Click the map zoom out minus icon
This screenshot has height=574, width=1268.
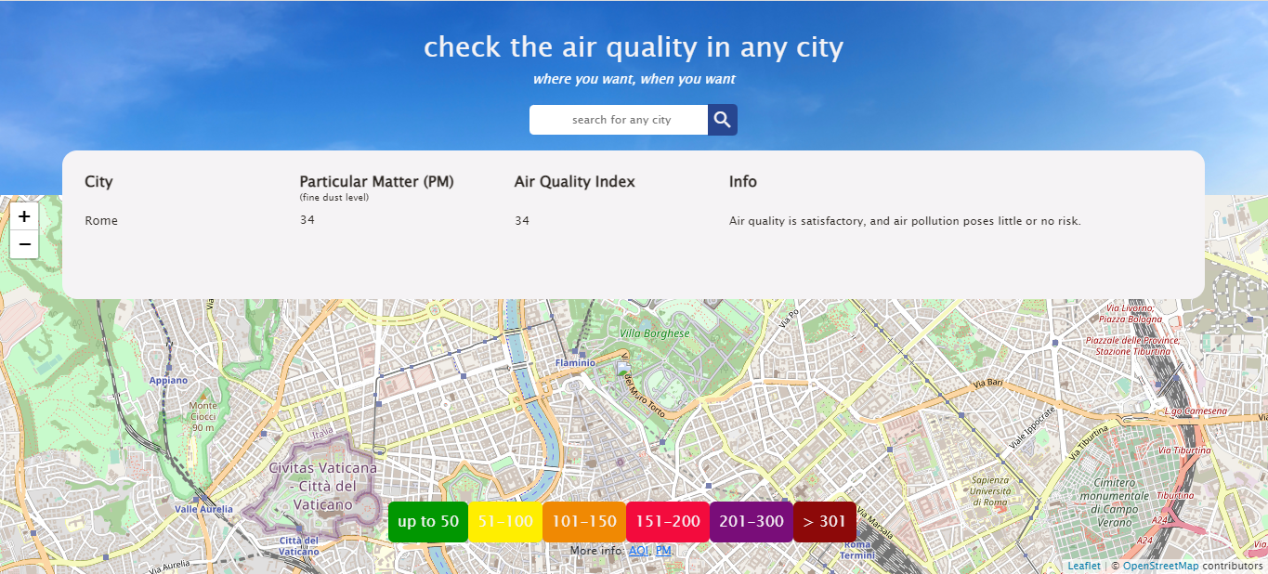point(23,244)
